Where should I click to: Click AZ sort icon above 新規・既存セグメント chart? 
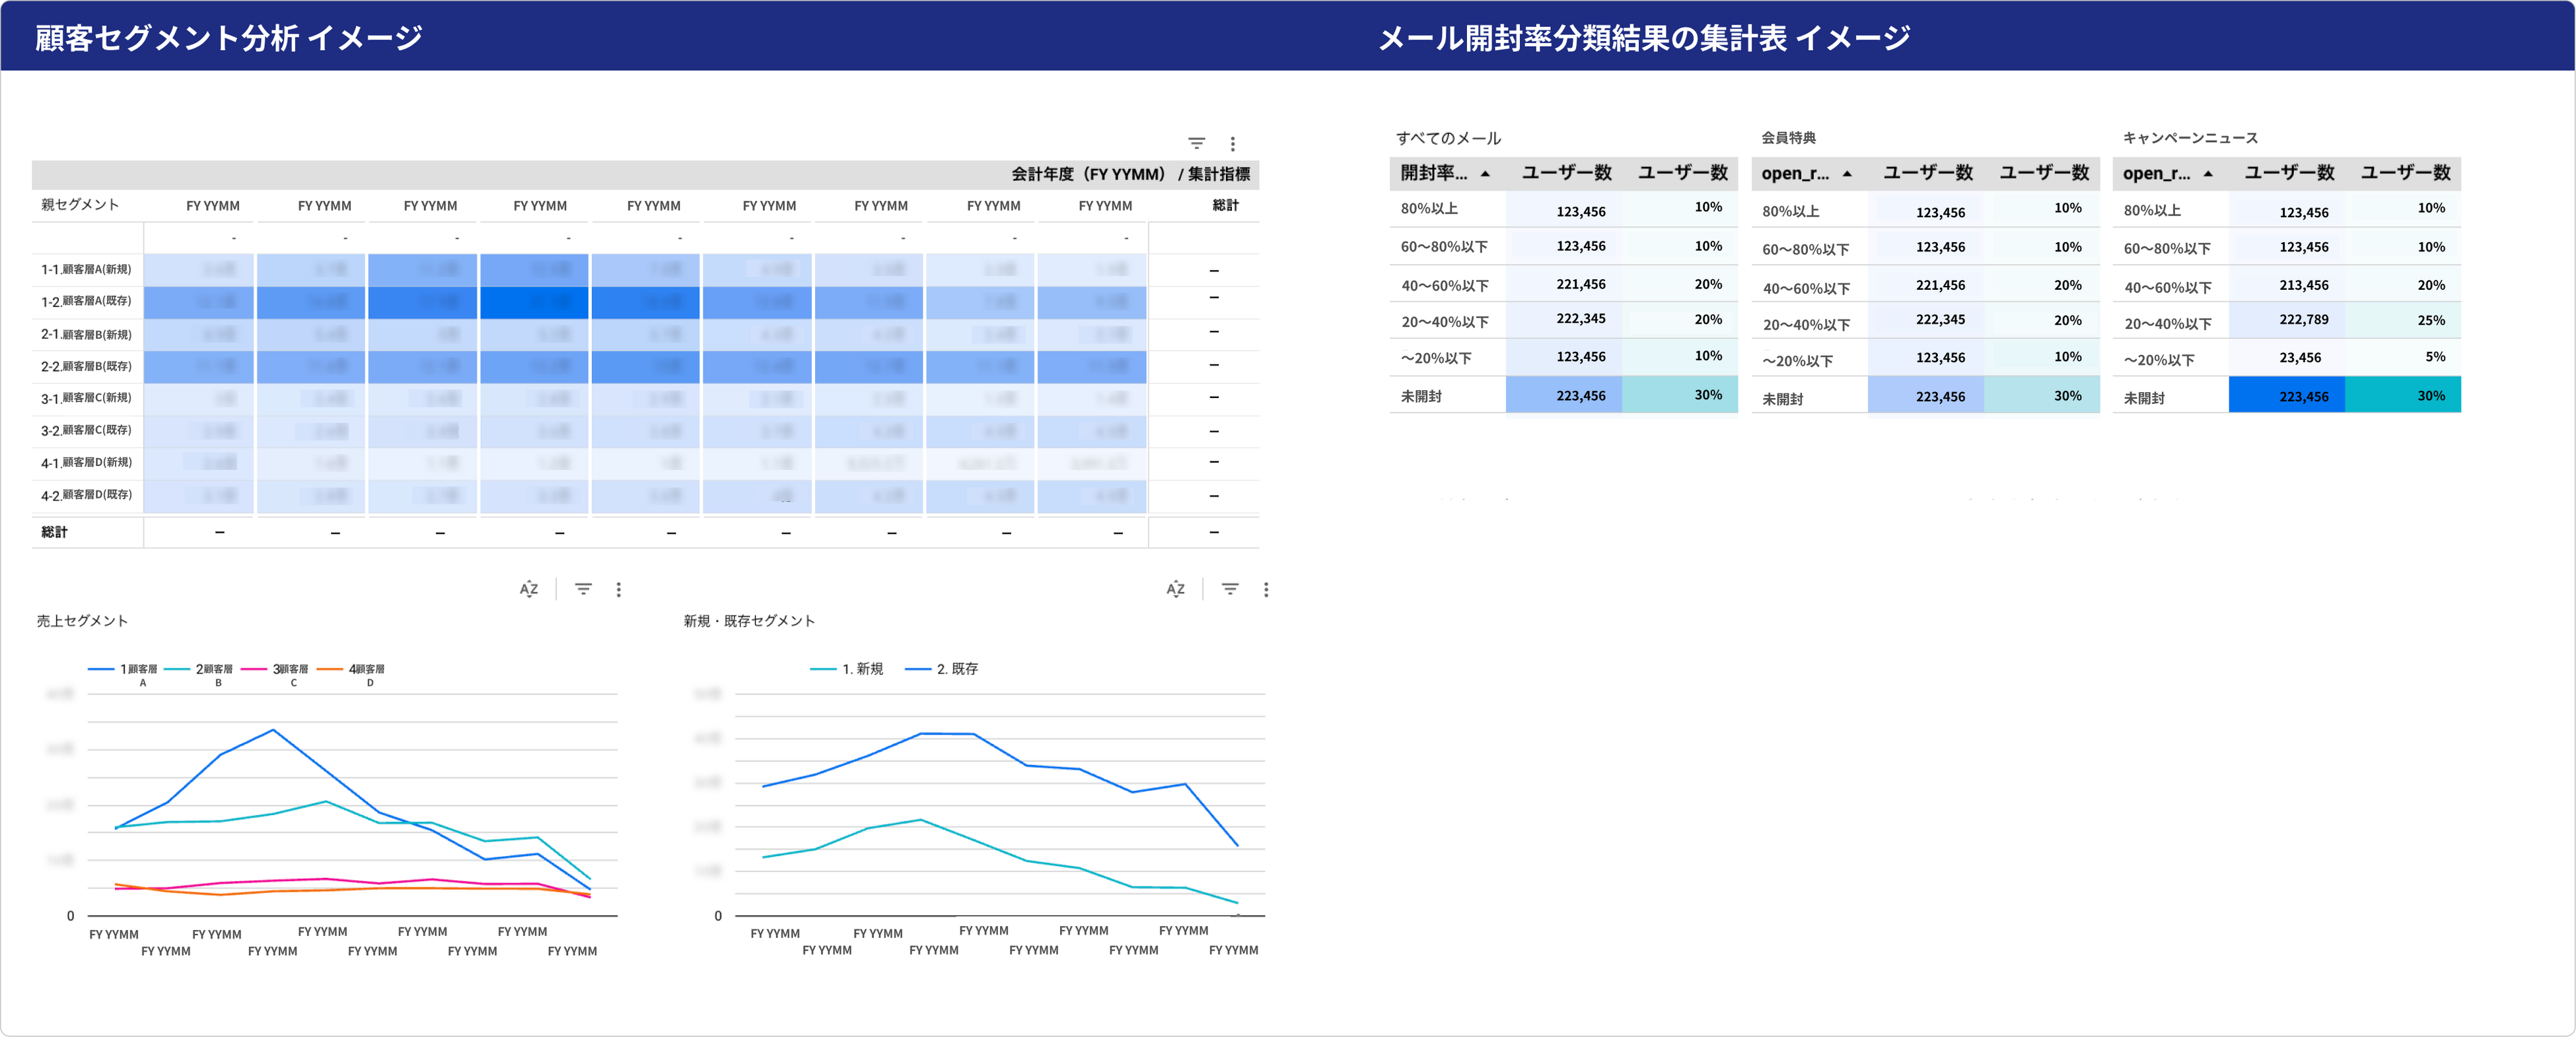pyautogui.click(x=1175, y=589)
